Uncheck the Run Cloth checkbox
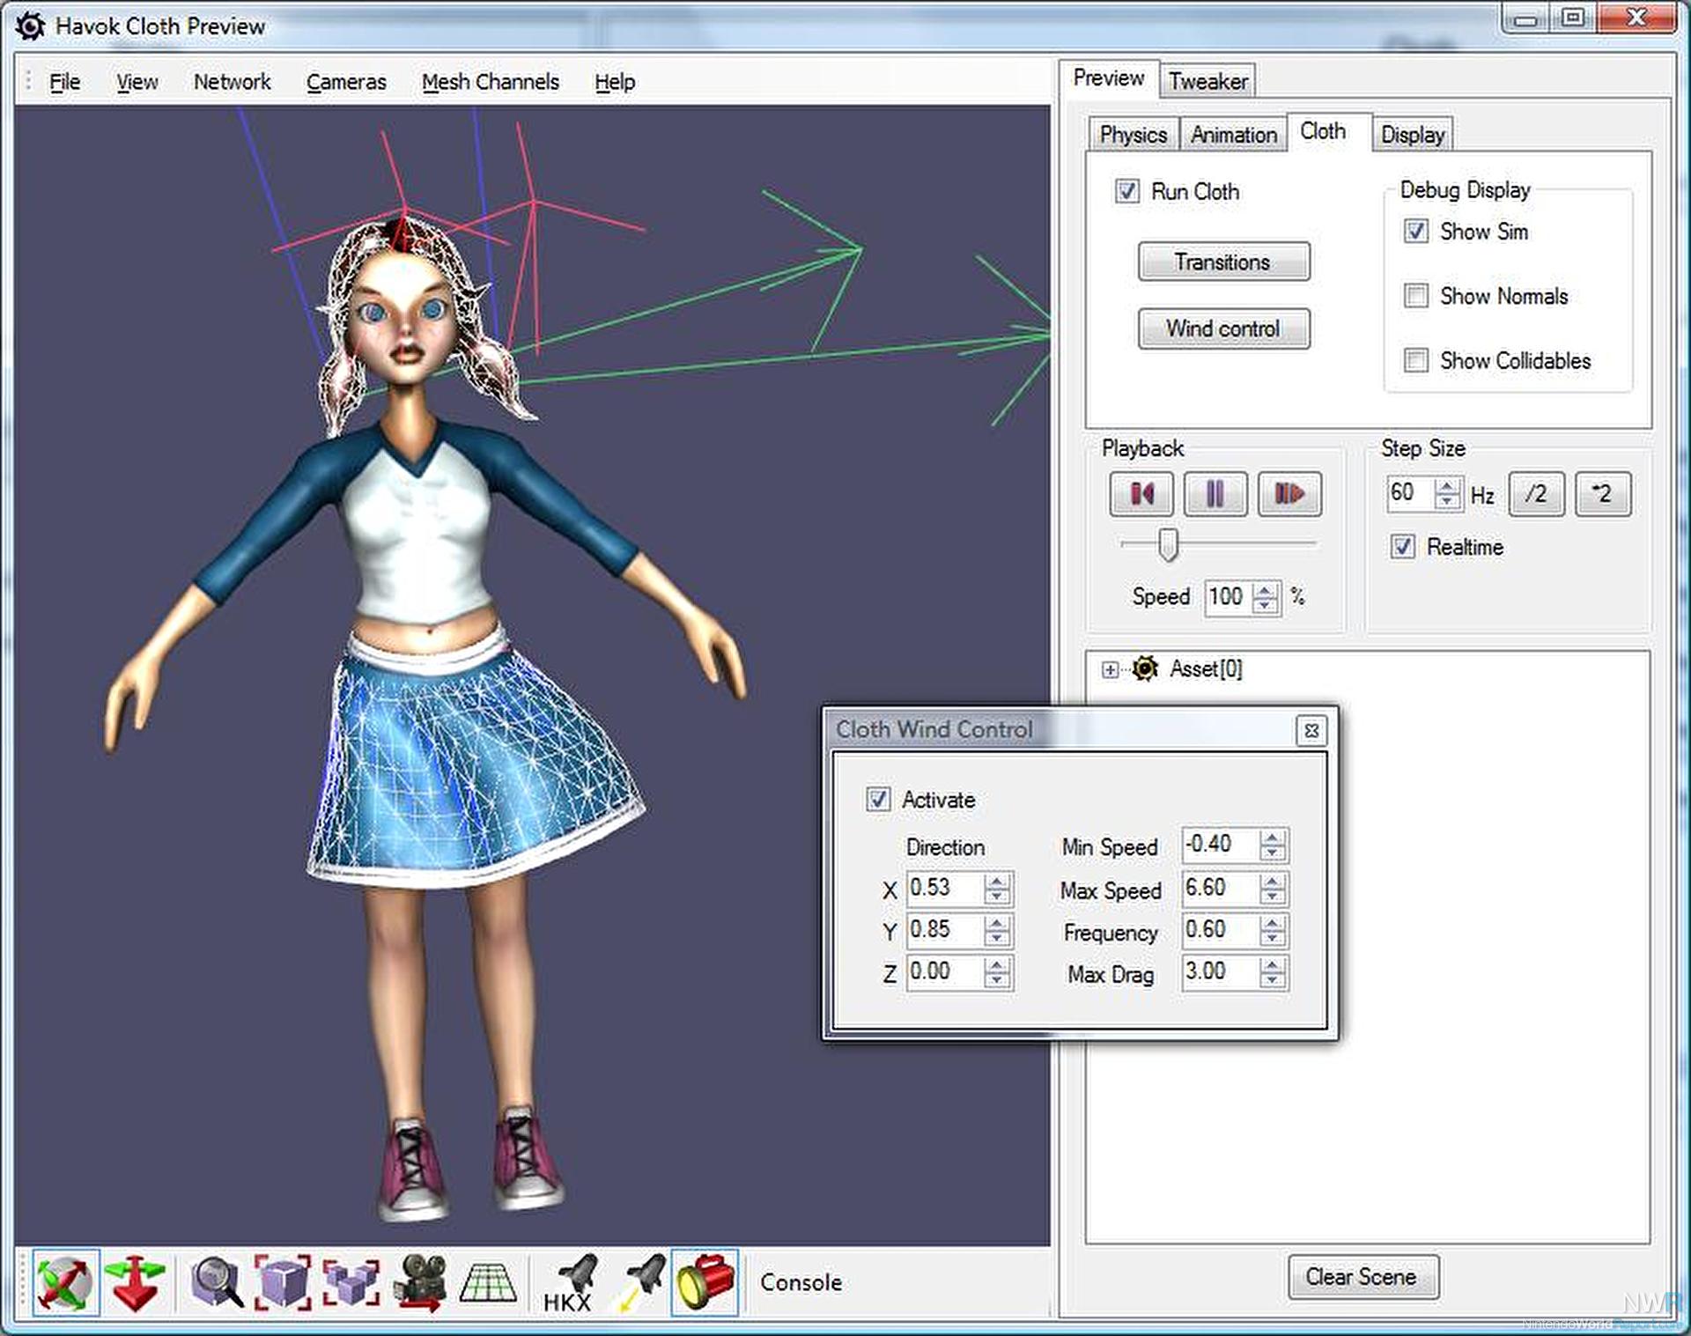Viewport: 1691px width, 1336px height. pyautogui.click(x=1127, y=191)
